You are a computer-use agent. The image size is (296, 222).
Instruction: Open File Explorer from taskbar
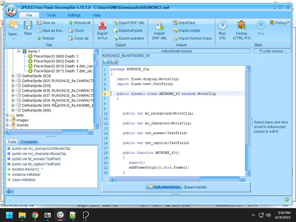[22, 215]
